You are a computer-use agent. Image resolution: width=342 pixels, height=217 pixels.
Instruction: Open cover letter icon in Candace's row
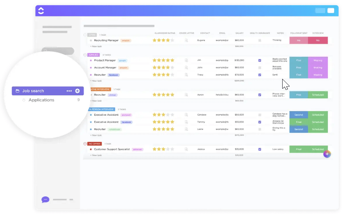pos(186,115)
